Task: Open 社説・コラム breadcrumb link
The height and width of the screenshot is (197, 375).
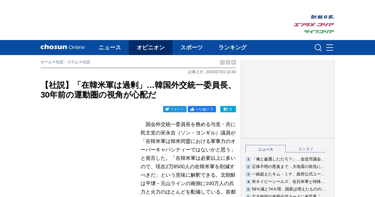Action: click(x=67, y=62)
